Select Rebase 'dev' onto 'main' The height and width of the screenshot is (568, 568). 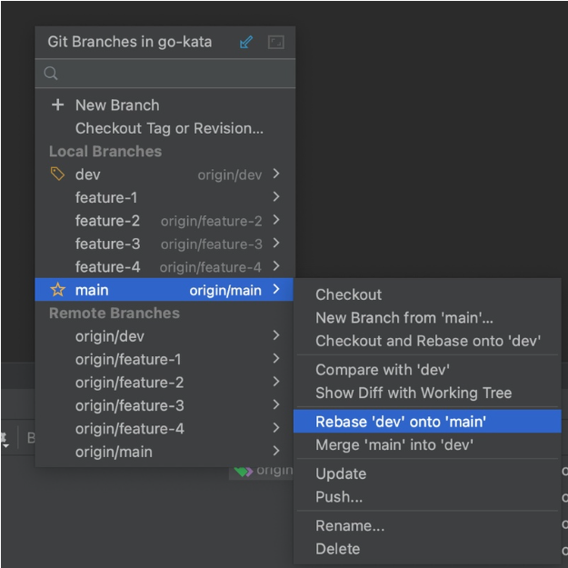point(400,422)
